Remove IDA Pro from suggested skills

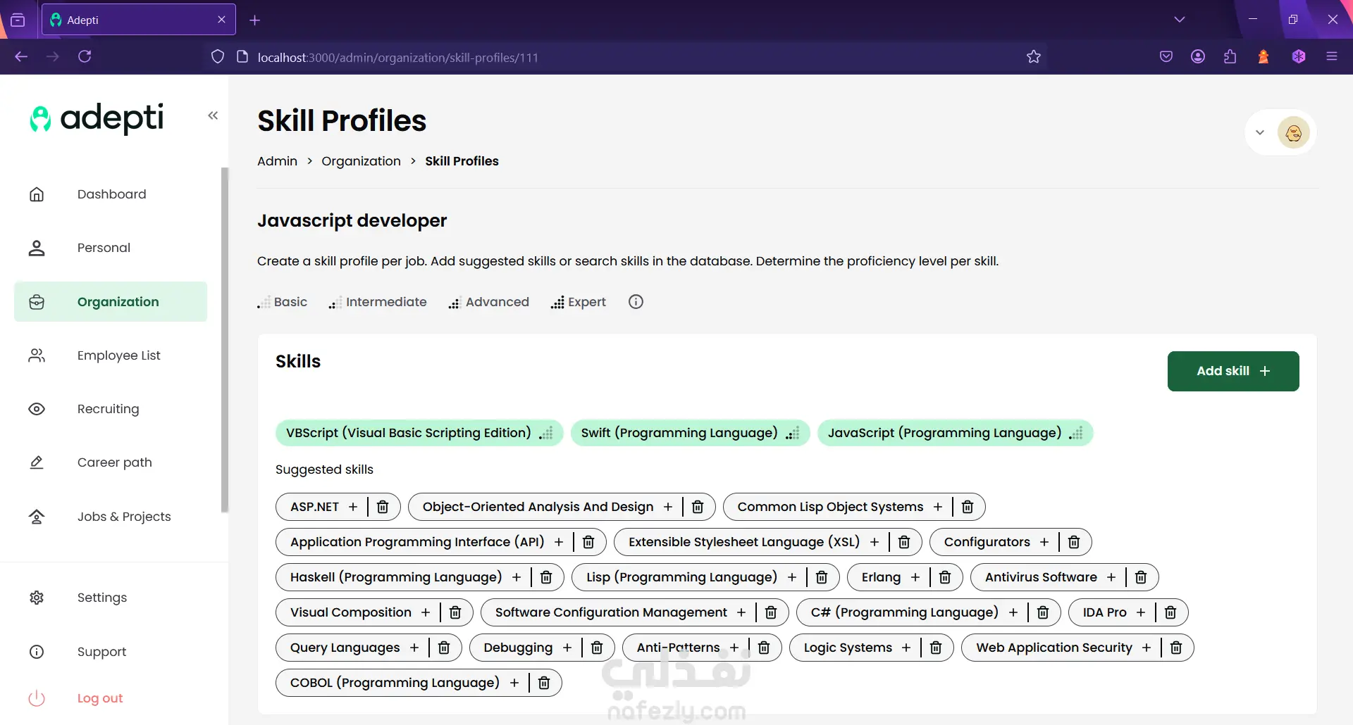click(1170, 612)
